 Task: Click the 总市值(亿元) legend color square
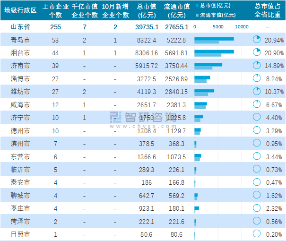coord(198,6)
